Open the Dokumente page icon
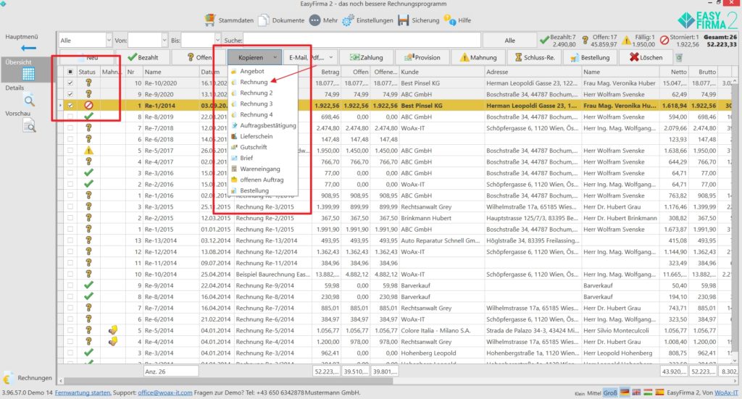Image resolution: width=742 pixels, height=399 pixels. (264, 20)
